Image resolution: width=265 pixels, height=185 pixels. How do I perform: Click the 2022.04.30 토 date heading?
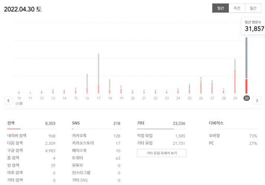tap(23, 9)
